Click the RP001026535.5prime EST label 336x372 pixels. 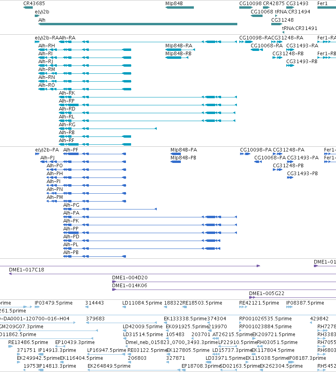coord(265,319)
